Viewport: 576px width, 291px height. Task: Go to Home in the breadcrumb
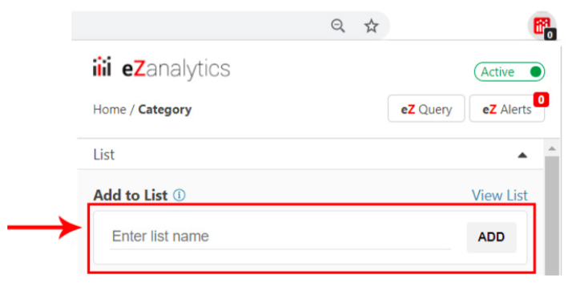click(x=110, y=110)
